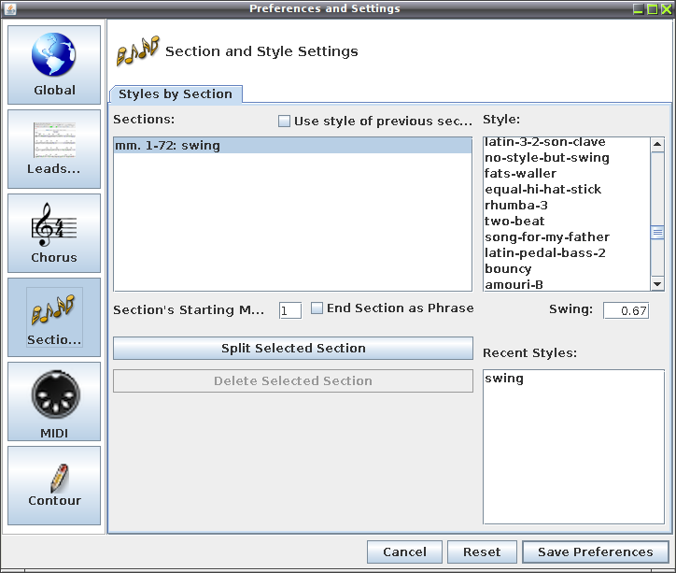Select the Chorus treble clef icon
This screenshot has height=573, width=676.
pyautogui.click(x=54, y=224)
